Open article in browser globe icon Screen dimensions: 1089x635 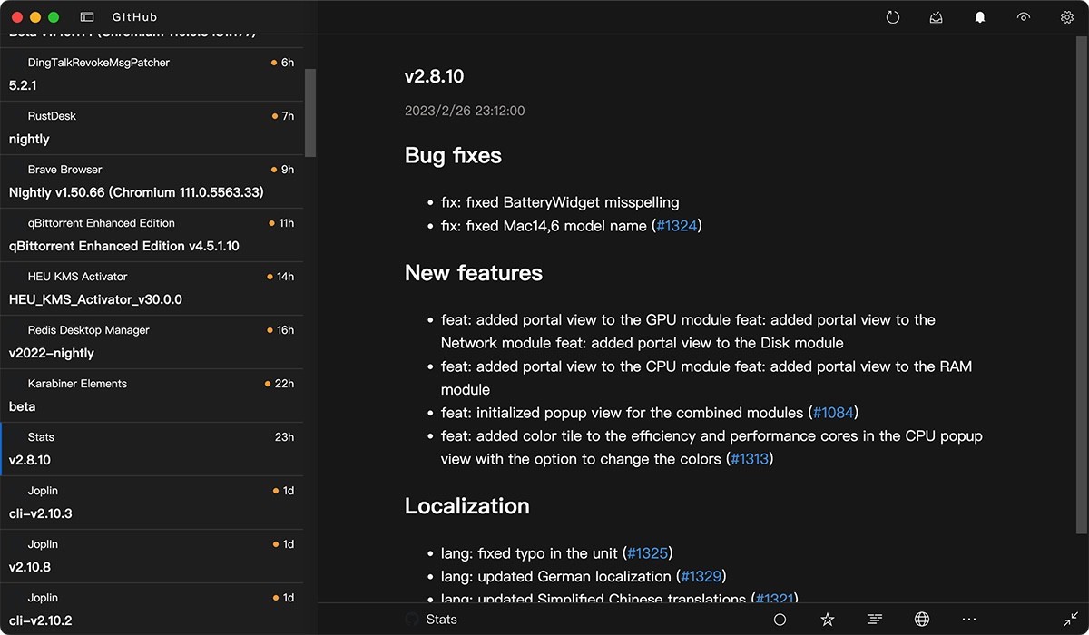922,620
